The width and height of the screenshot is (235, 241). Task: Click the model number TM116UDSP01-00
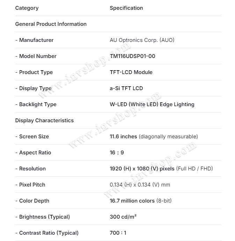[x=132, y=56]
